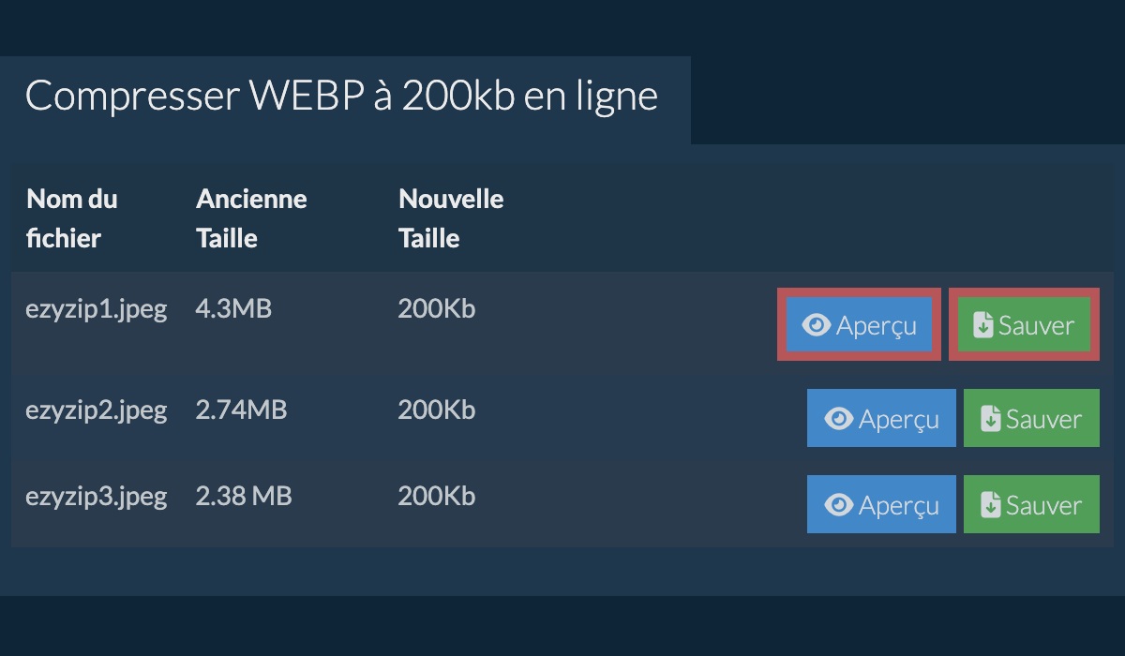Viewport: 1125px width, 656px height.
Task: Click the ezyzip3.jpeg file name
Action: coord(97,496)
